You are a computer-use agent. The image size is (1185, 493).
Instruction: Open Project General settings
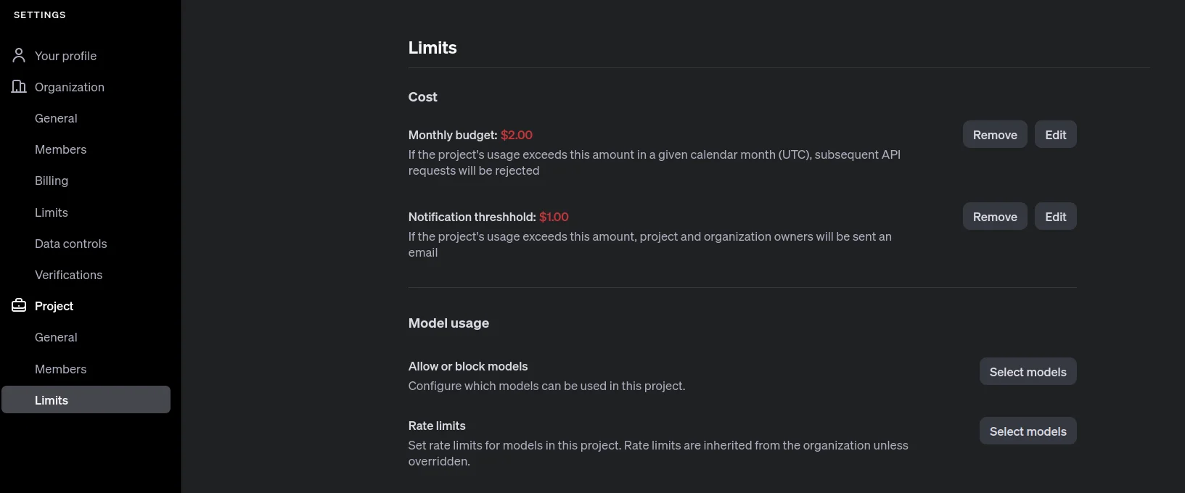pyautogui.click(x=56, y=337)
